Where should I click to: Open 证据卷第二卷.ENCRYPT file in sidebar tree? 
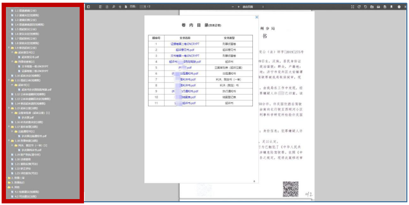35,71
